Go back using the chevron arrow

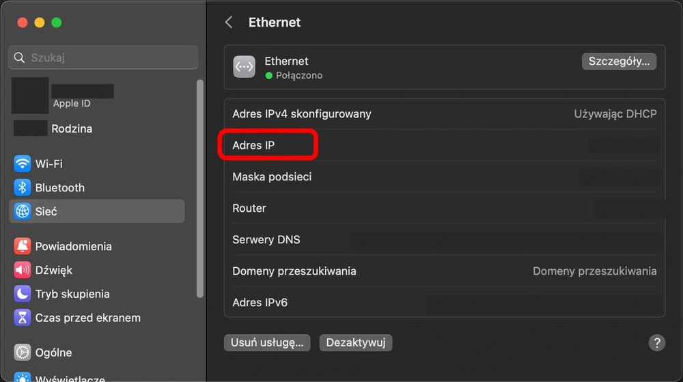[229, 23]
